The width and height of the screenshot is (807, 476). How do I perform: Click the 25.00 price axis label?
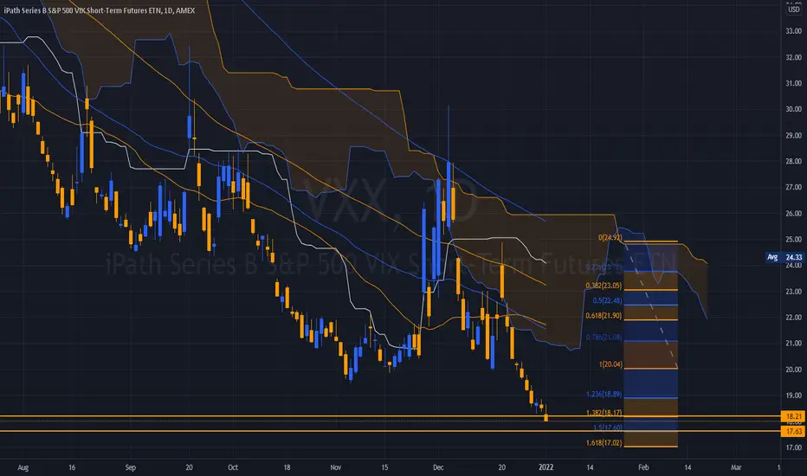tap(794, 239)
